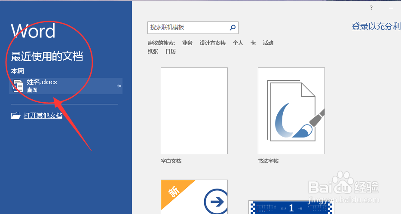Click 登录以充分利 sign-in link
Viewport: 401px width, 214px height.
point(376,26)
